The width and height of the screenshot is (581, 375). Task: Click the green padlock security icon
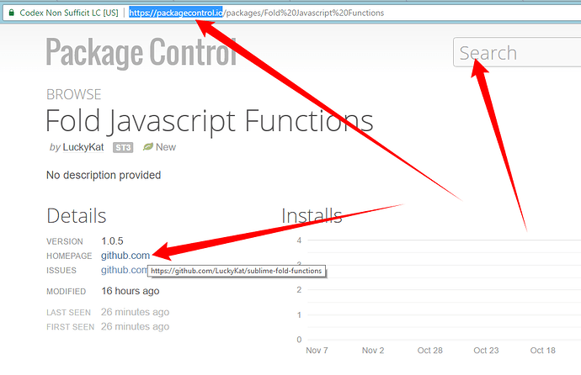(9, 13)
